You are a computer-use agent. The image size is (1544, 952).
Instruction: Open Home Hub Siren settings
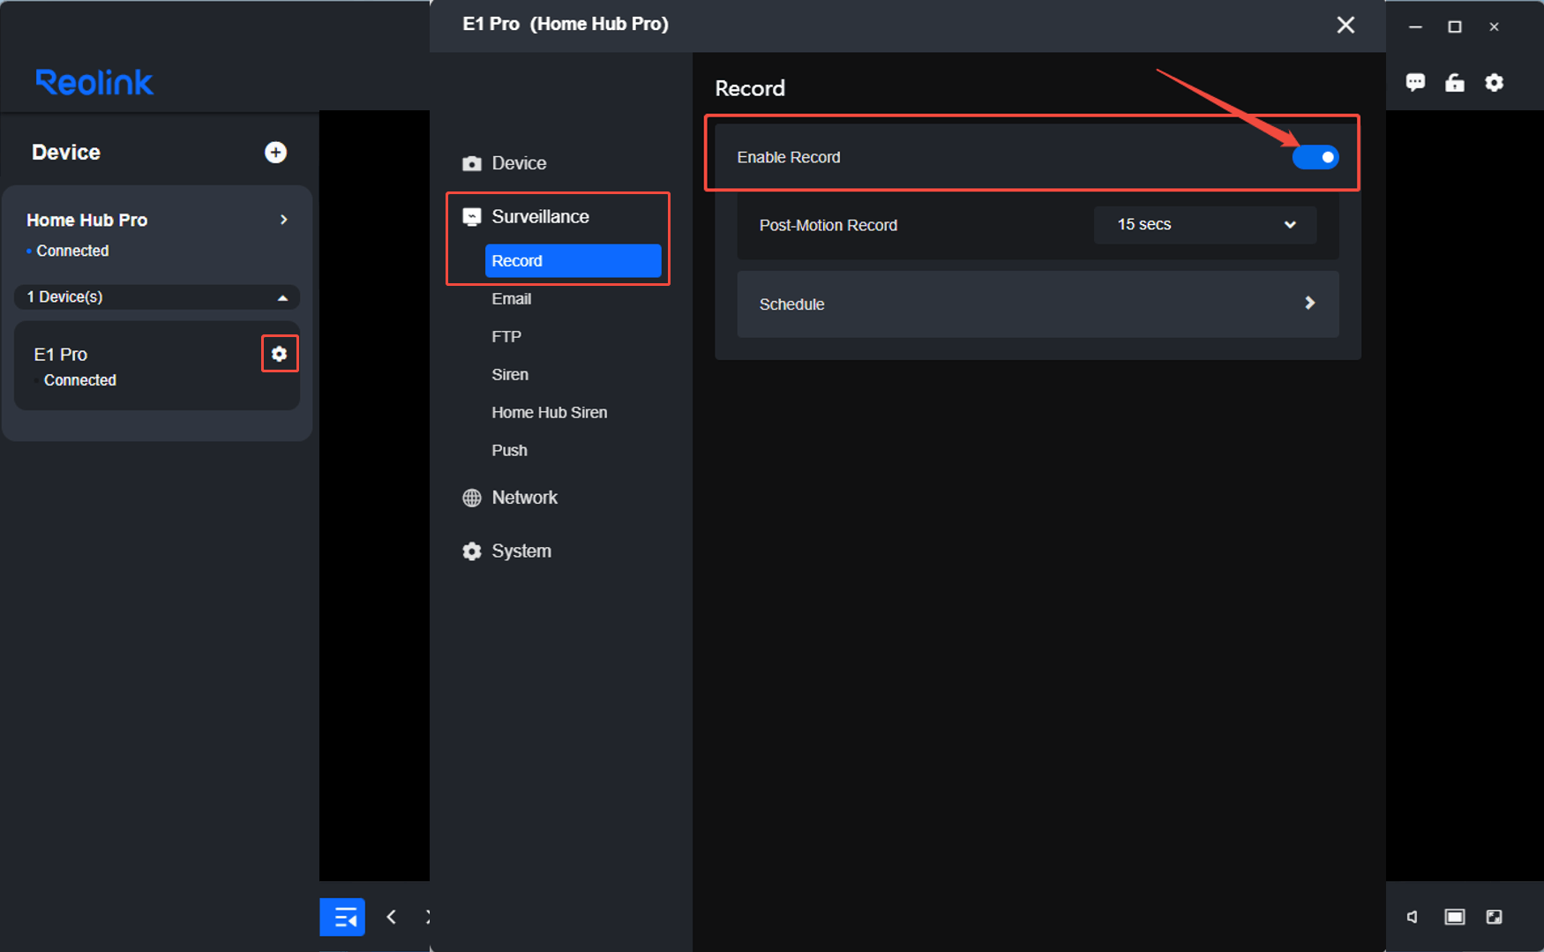point(550,413)
